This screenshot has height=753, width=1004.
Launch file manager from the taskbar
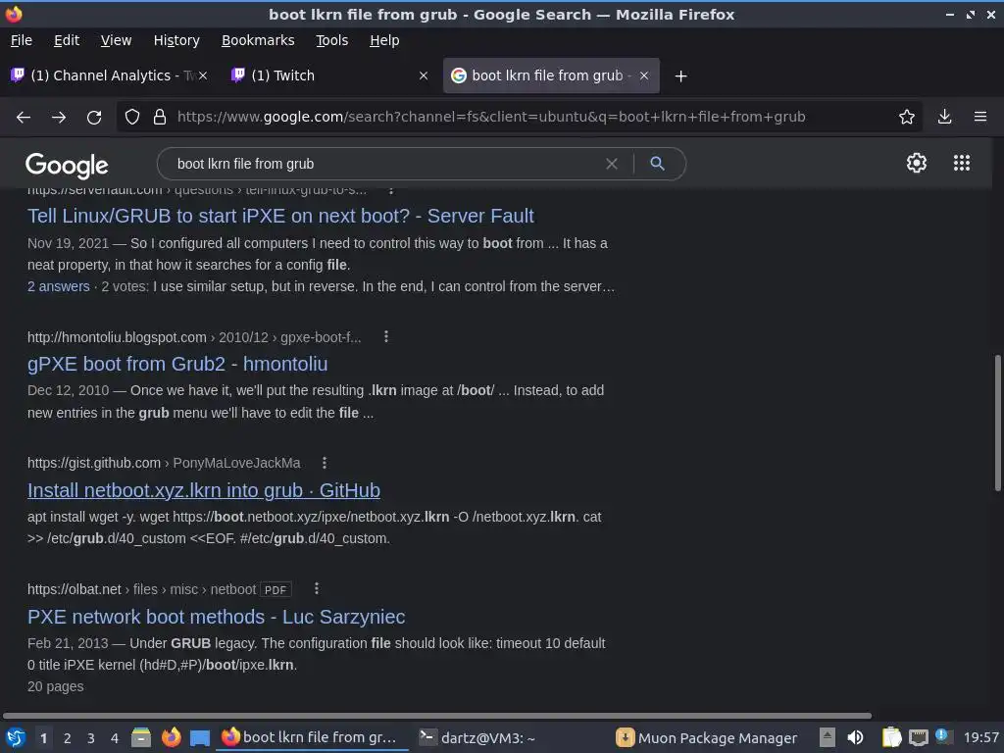pyautogui.click(x=141, y=737)
